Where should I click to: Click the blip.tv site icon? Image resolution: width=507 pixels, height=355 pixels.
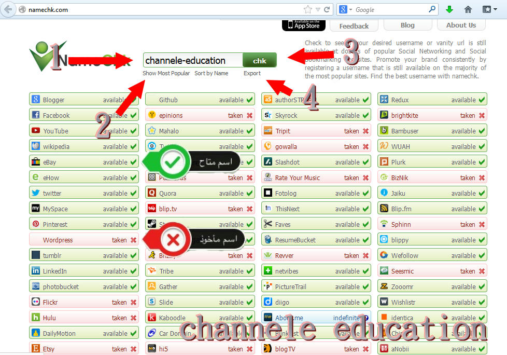click(x=152, y=208)
